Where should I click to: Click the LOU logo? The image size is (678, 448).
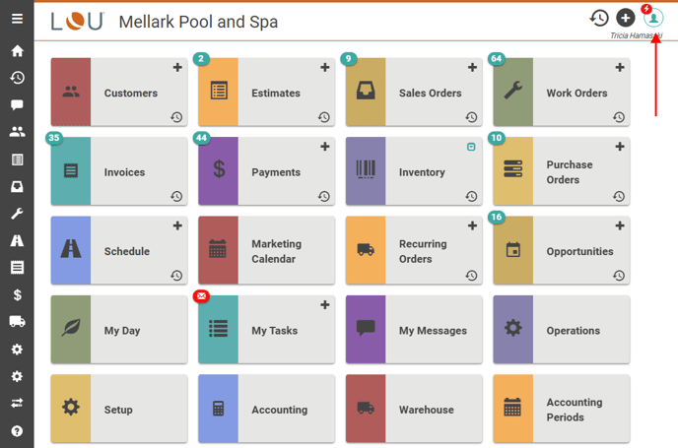point(77,21)
